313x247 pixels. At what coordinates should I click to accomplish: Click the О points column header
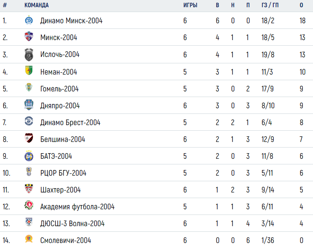[301, 5]
